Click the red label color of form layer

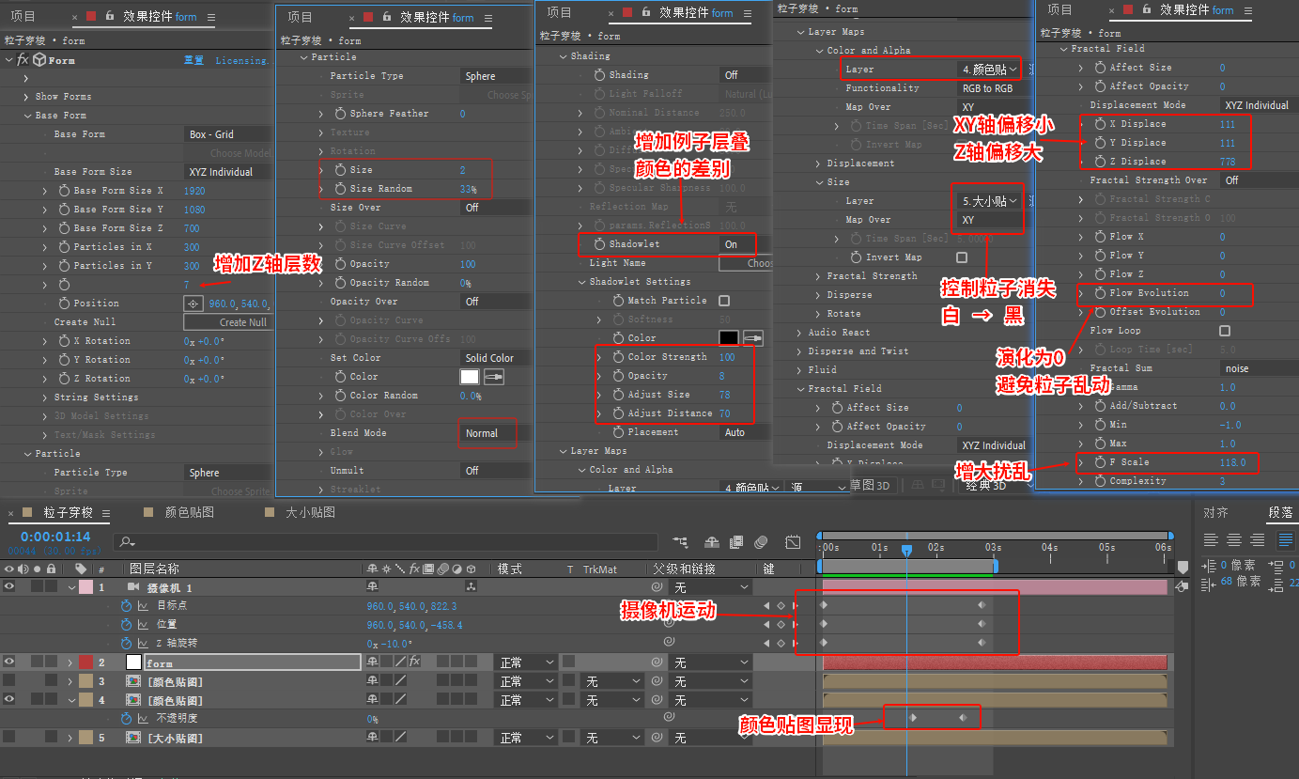click(85, 662)
